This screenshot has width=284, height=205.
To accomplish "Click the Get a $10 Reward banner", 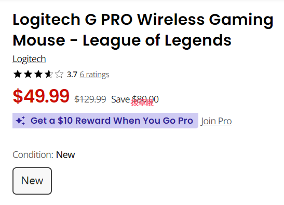I will click(x=105, y=121).
